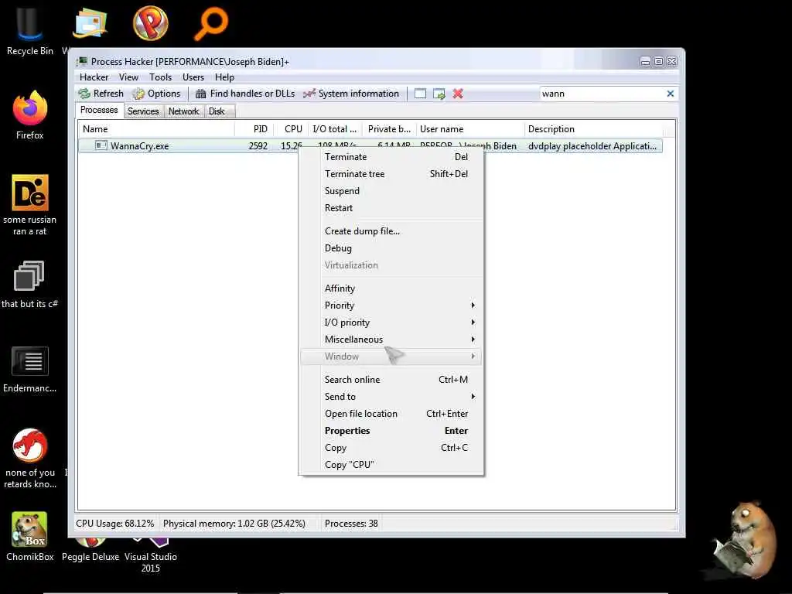The image size is (792, 594).
Task: Sort by the PID column header
Action: click(x=254, y=129)
